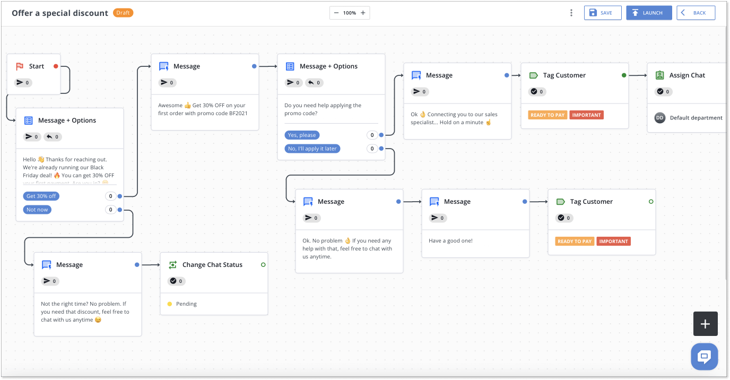The height and width of the screenshot is (380, 730).
Task: Select the 'Not now' option button
Action: [37, 210]
